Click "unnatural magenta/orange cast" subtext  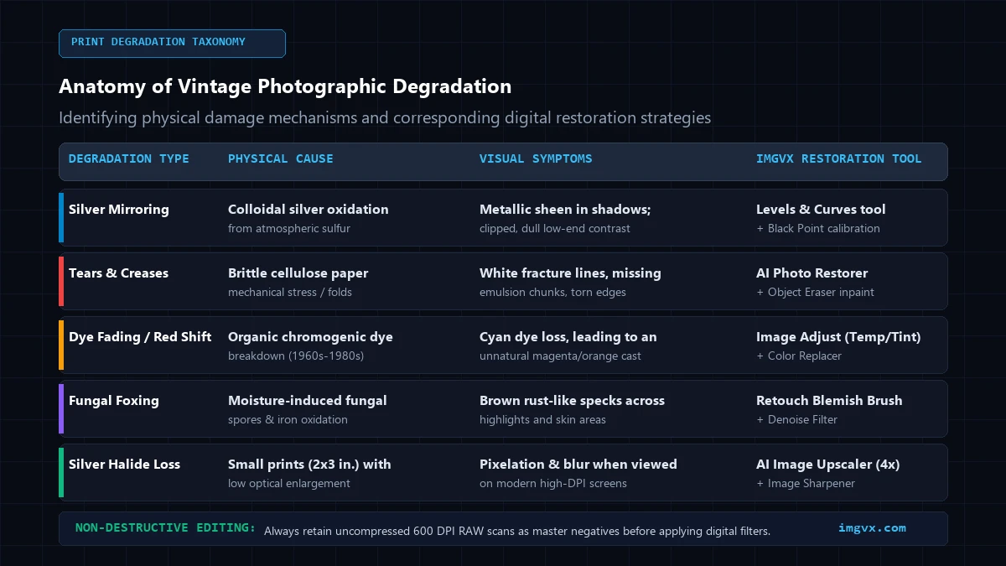[561, 356]
